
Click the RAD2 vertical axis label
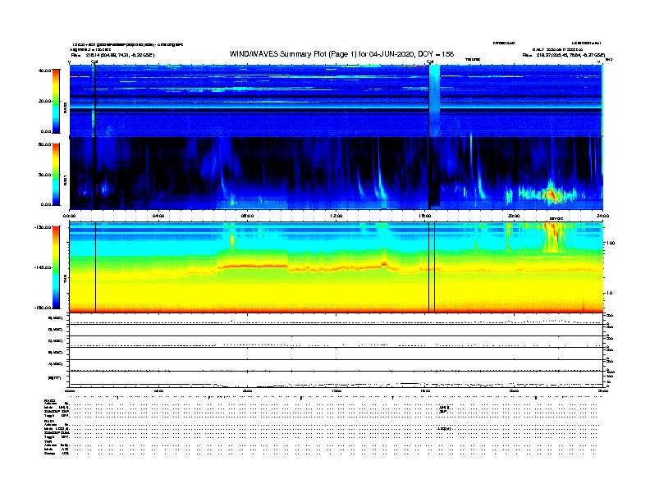[65, 107]
